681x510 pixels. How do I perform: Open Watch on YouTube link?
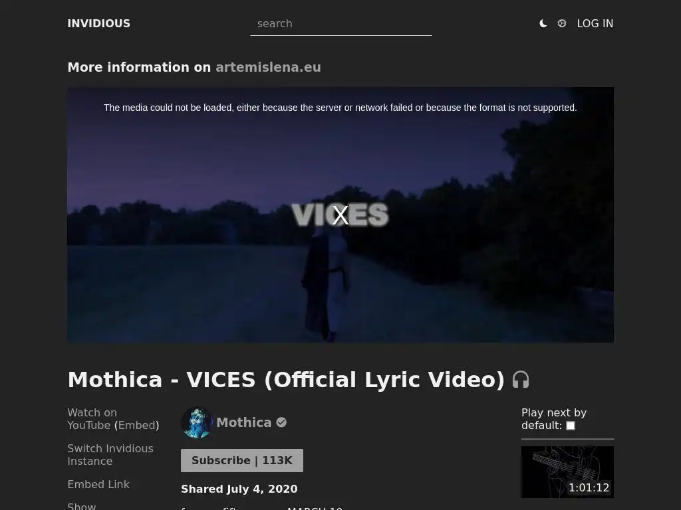click(x=92, y=419)
